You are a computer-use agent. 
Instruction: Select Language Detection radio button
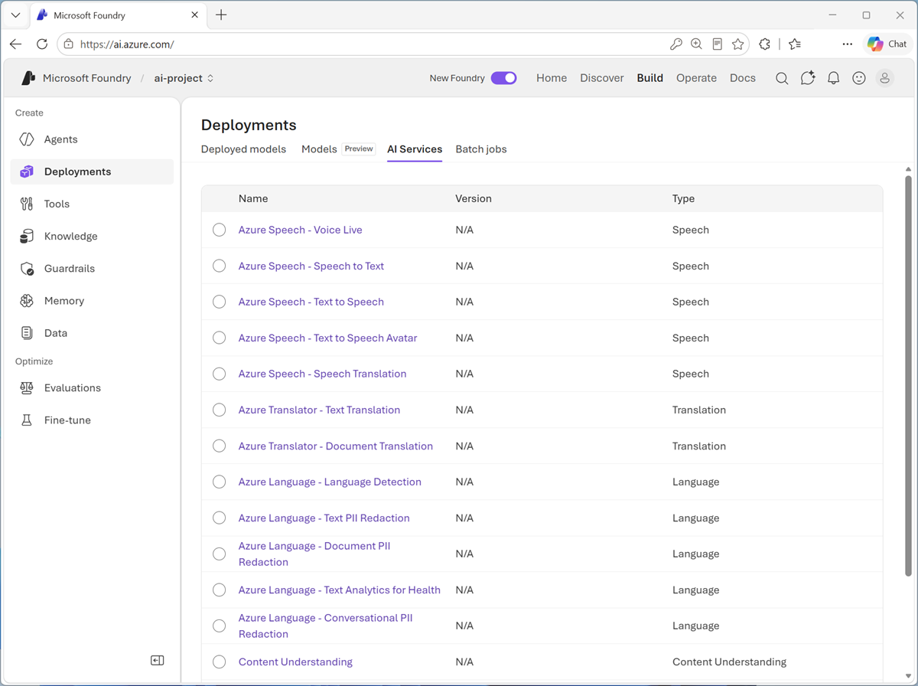pos(220,482)
